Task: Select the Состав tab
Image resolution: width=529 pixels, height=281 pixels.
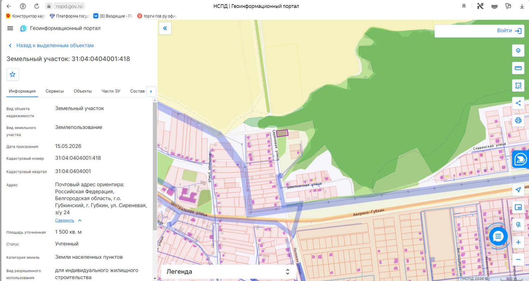Action: click(x=137, y=91)
